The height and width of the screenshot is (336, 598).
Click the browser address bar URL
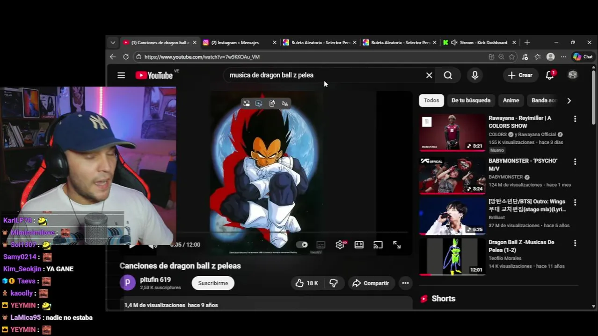click(x=202, y=57)
